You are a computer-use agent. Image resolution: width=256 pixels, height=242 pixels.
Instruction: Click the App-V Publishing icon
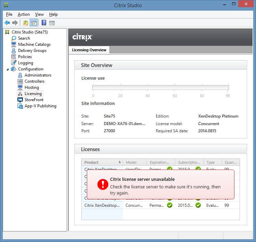click(20, 106)
